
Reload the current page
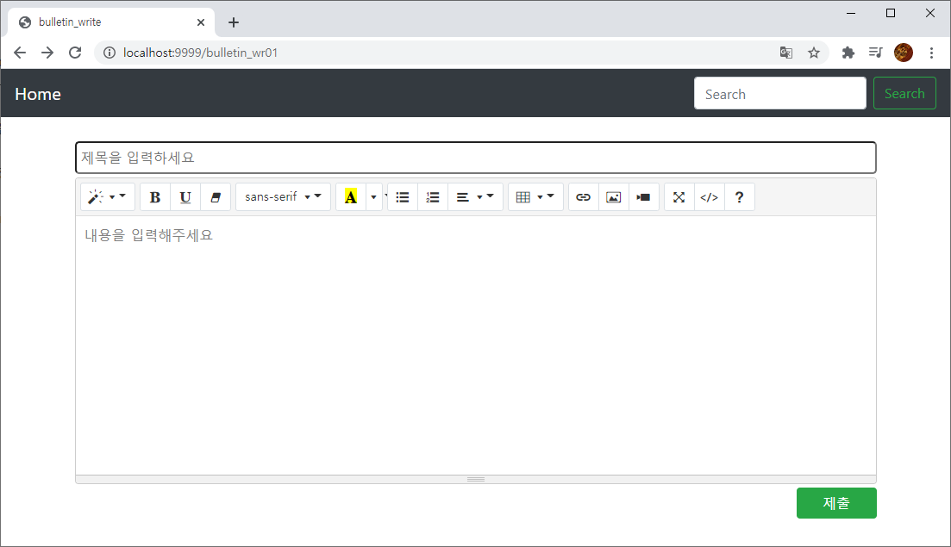click(75, 53)
